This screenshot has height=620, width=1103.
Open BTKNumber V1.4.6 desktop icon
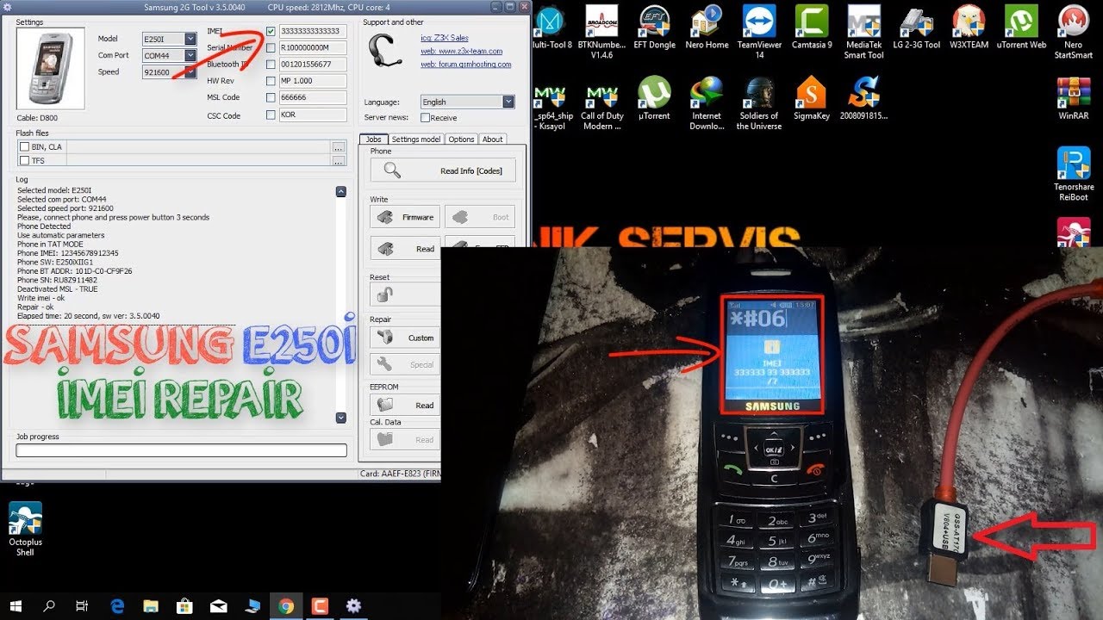coord(602,32)
